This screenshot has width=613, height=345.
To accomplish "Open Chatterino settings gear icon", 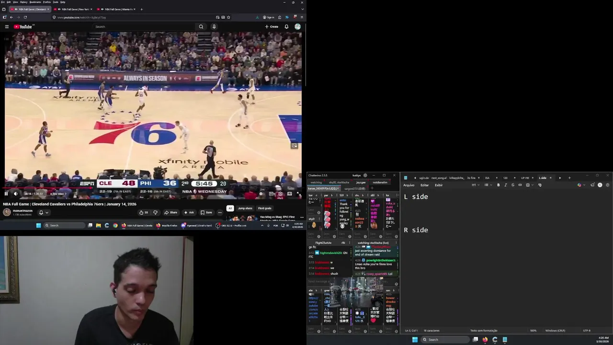I will (365, 175).
